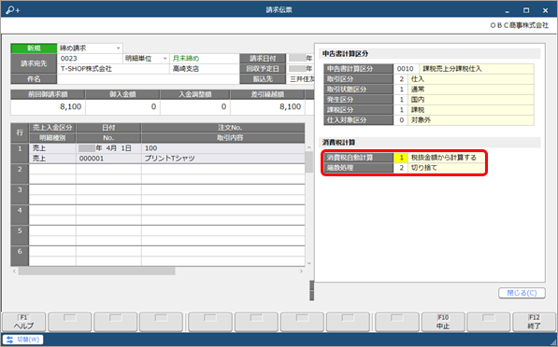This screenshot has width=558, height=347.
Task: Select row 4 header in the detail grid
Action: click(x=20, y=215)
